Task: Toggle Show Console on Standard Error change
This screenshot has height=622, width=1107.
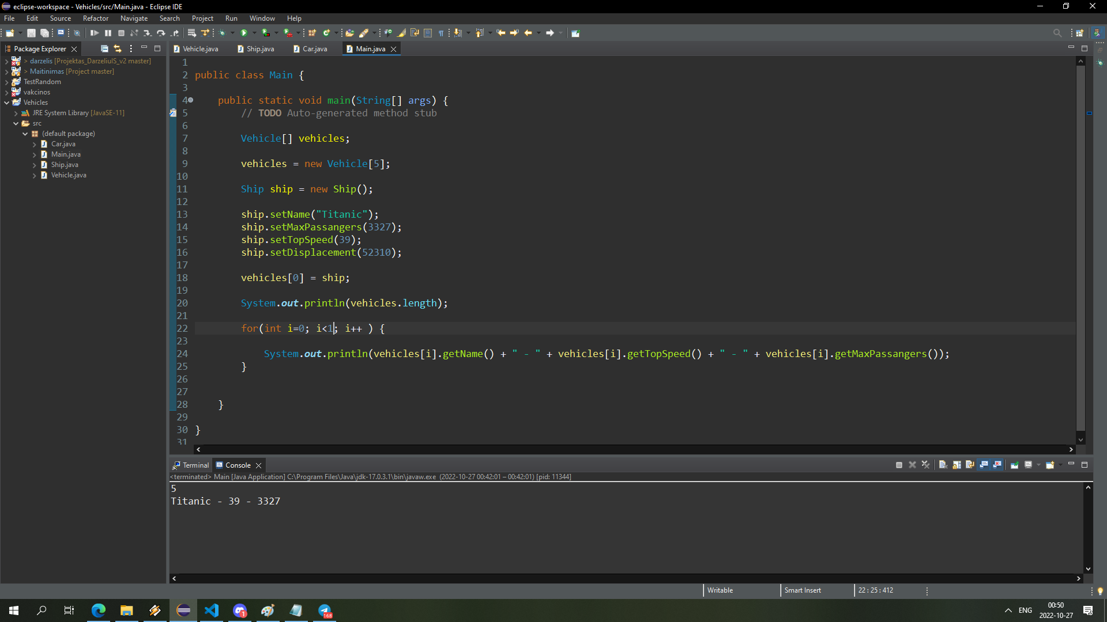Action: (x=997, y=465)
